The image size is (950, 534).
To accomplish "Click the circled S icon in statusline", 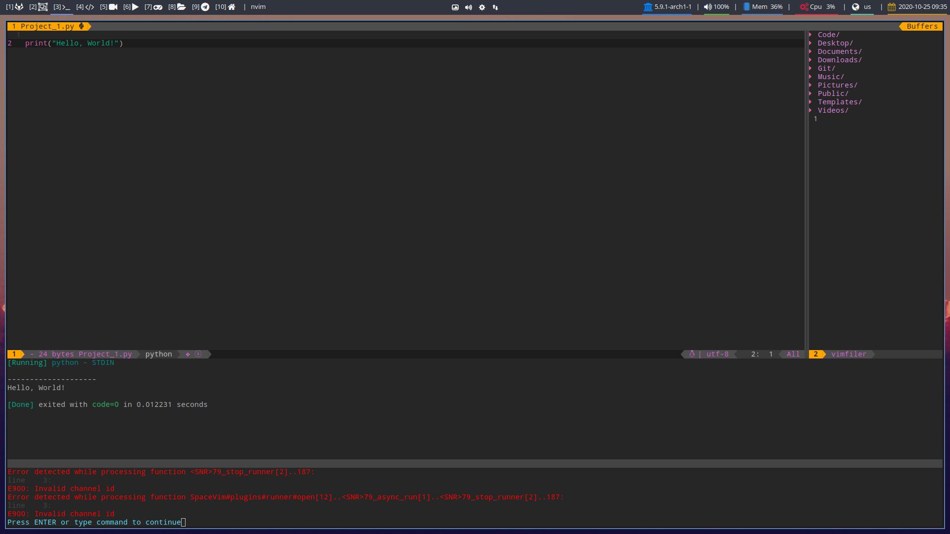I will pyautogui.click(x=198, y=354).
